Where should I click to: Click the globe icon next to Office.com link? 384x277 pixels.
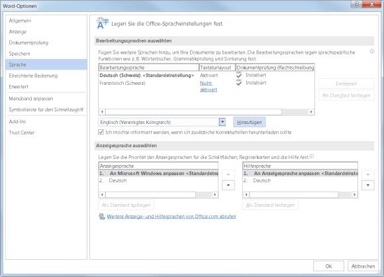tap(102, 216)
